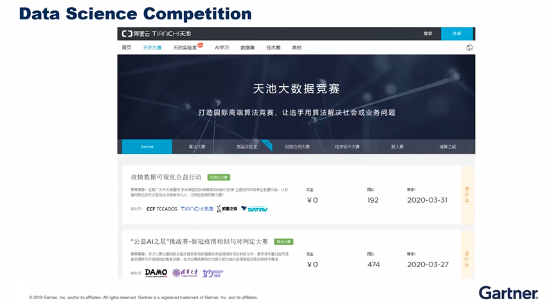Click the DATAV sponsor logo

[253, 208]
